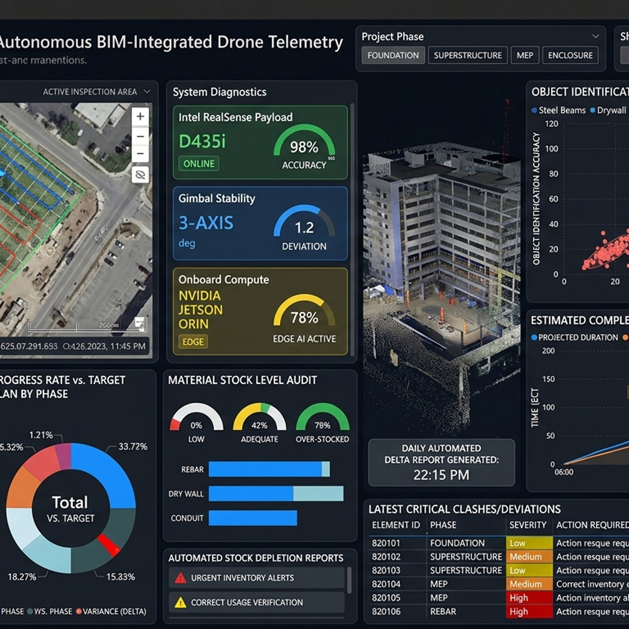This screenshot has width=629, height=629.
Task: Open CORRECT USAGE VERIFICATION report
Action: [x=257, y=602]
